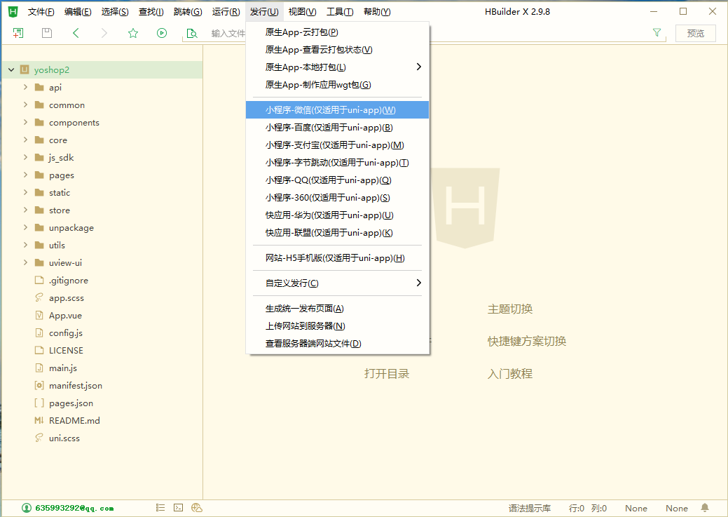Click the file name input field

tap(228, 34)
